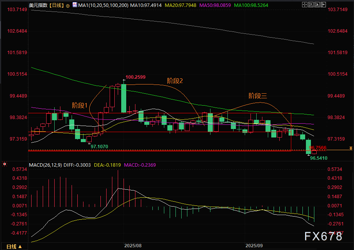Image resolution: width=354 pixels, height=250 pixels.
Task: Click the 阶段三 annotation text
Action: [257, 96]
